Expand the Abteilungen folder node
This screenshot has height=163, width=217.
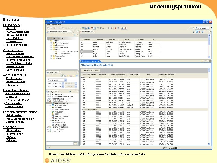[x=51, y=45]
